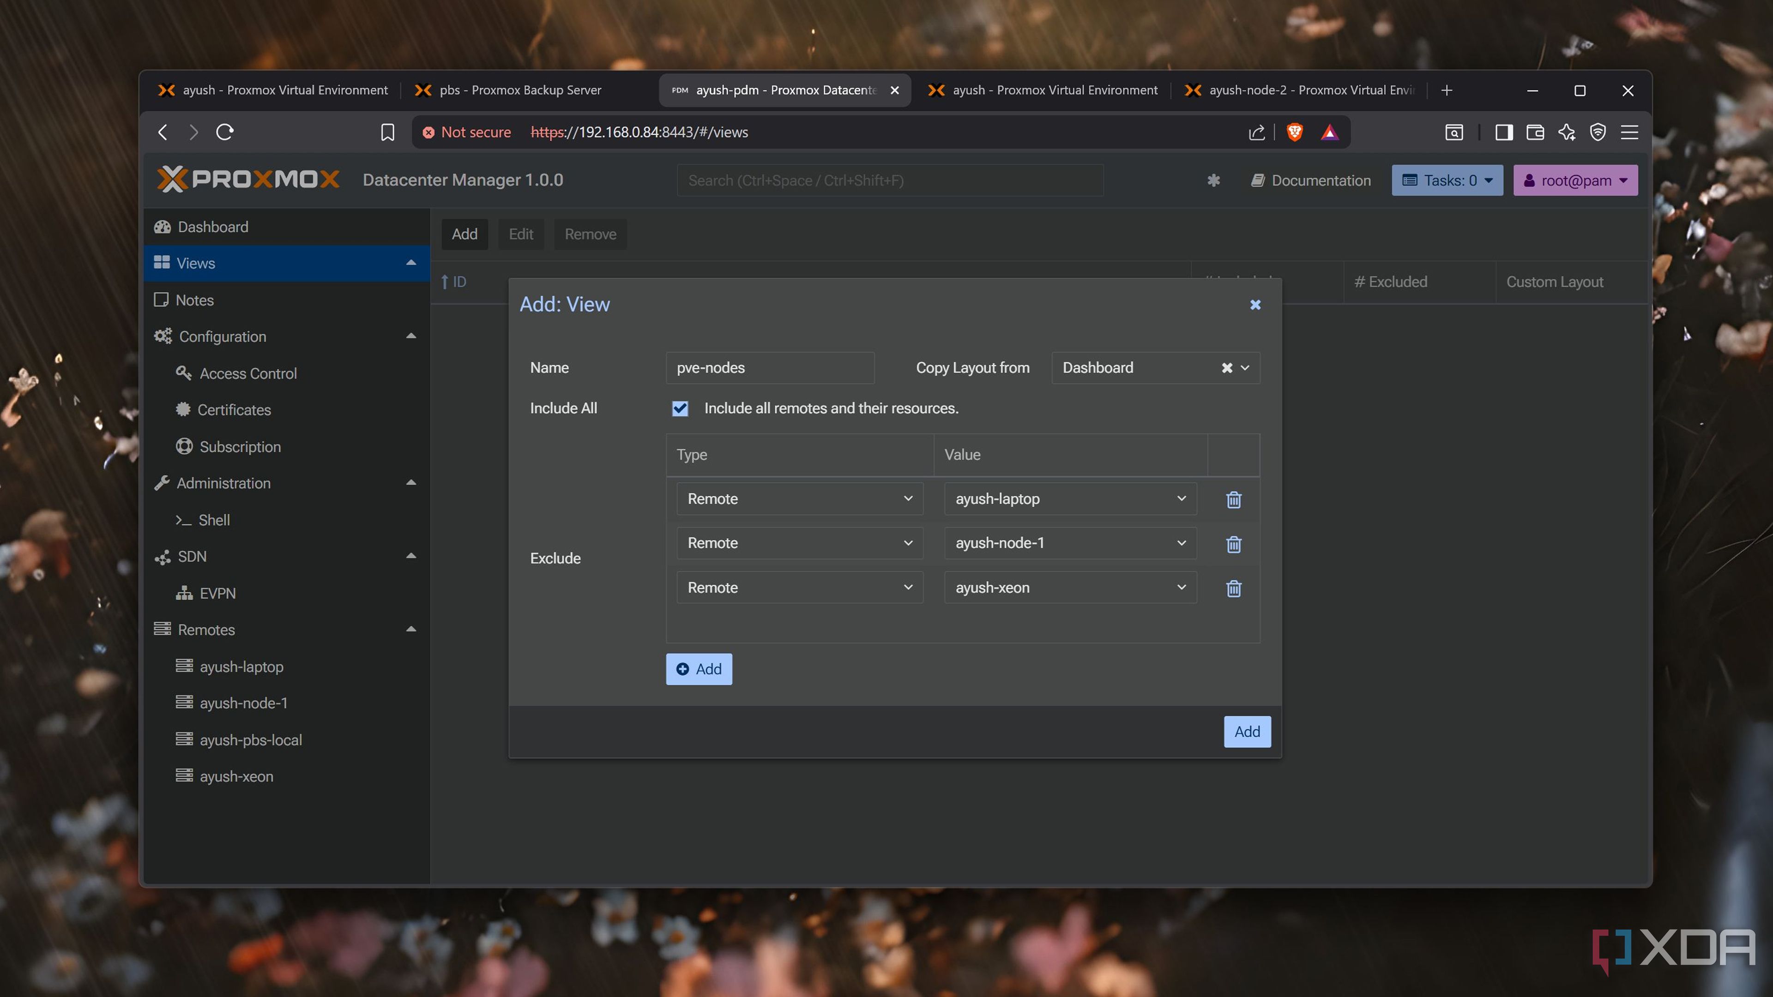
Task: Click the Proxmox logo in the header
Action: click(x=248, y=179)
